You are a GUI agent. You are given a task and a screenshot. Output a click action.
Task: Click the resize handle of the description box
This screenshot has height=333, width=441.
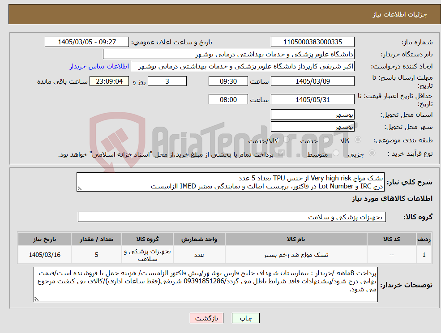tap(79, 188)
